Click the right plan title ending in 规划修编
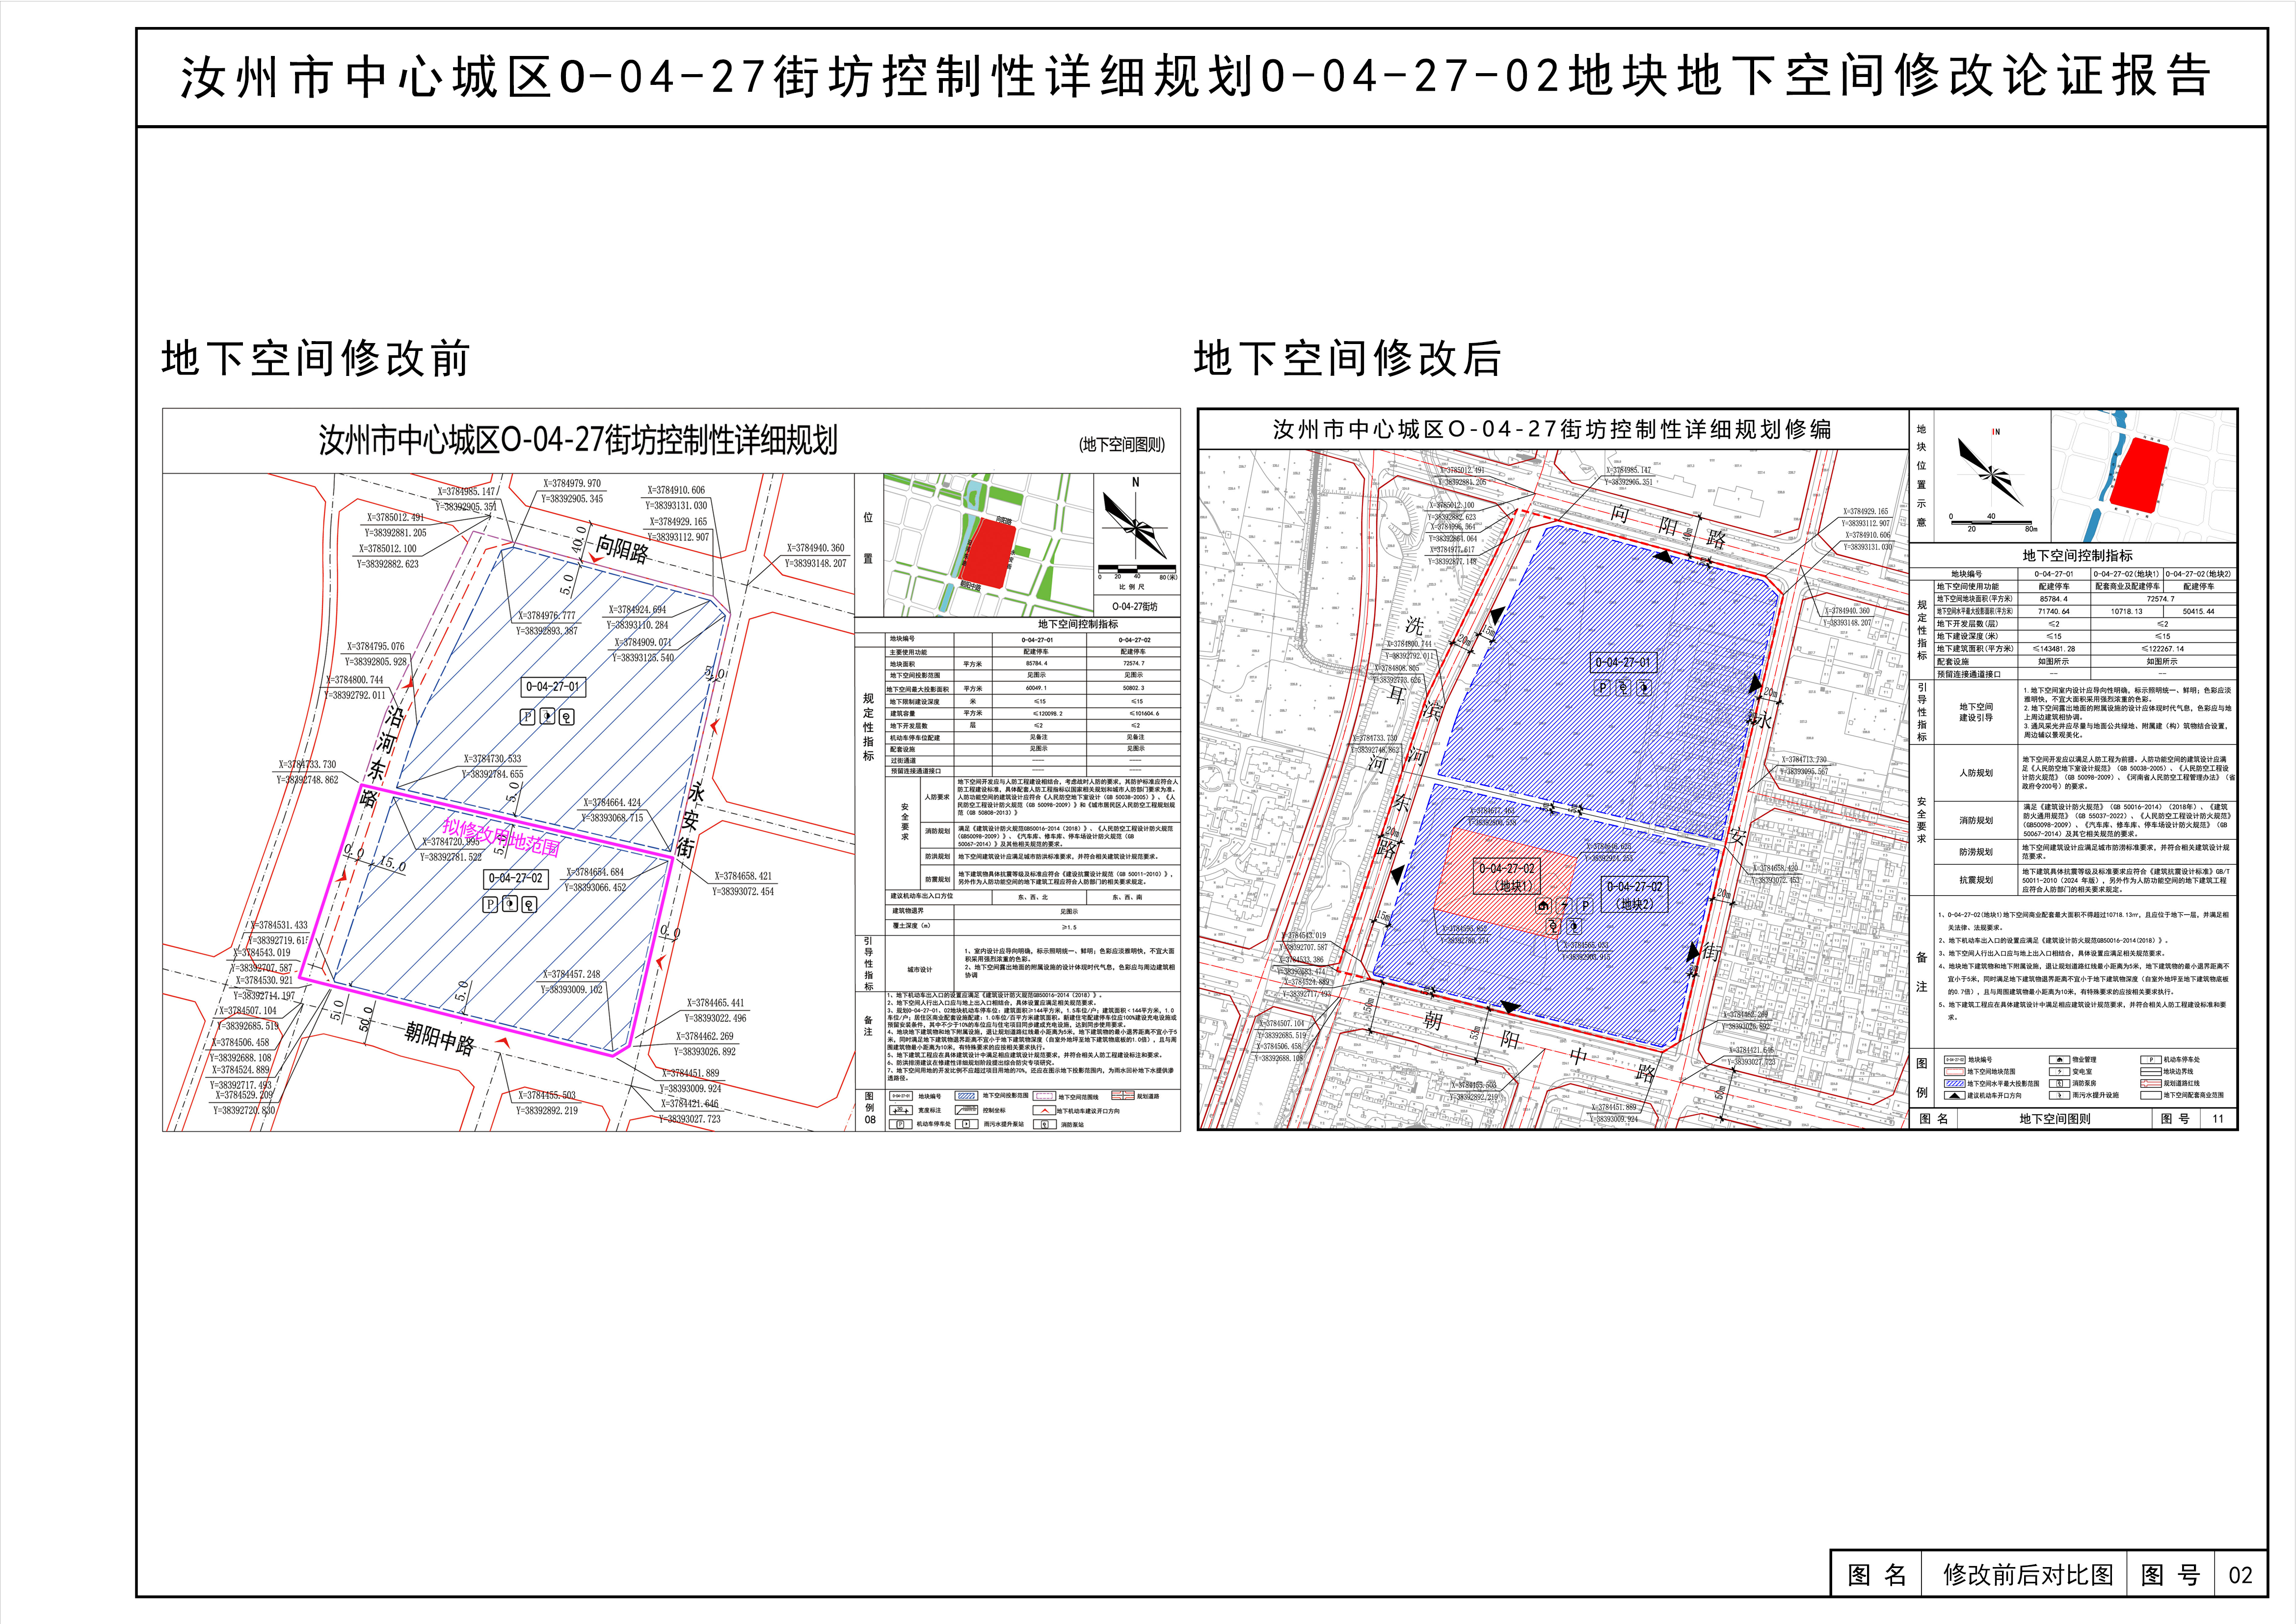Image resolution: width=2296 pixels, height=1624 pixels. point(1552,430)
